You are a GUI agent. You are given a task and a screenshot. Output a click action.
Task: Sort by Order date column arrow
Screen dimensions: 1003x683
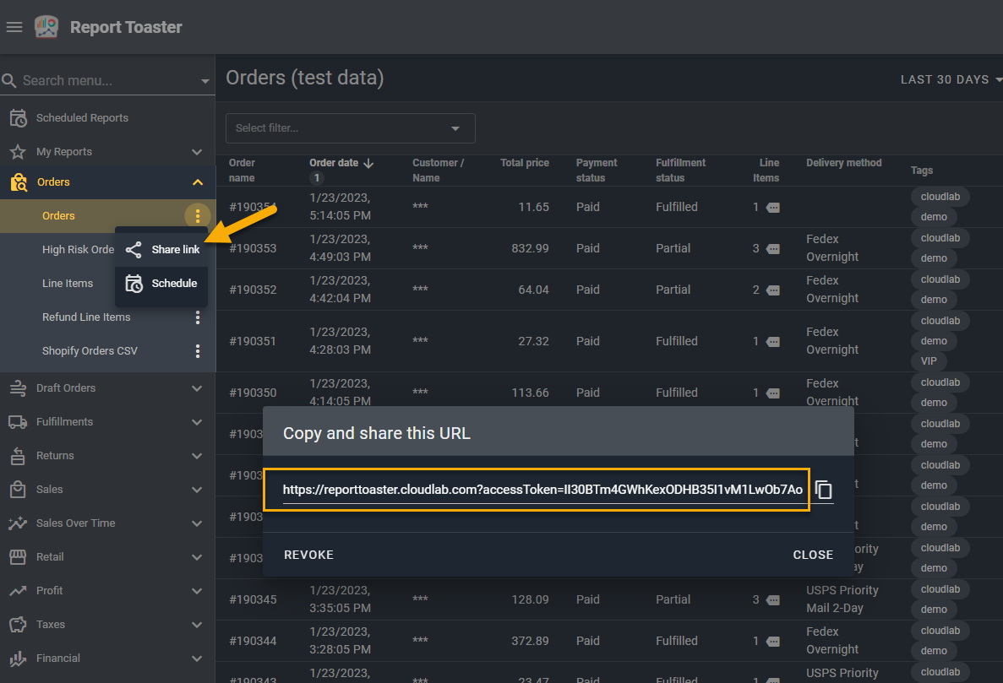pos(368,163)
